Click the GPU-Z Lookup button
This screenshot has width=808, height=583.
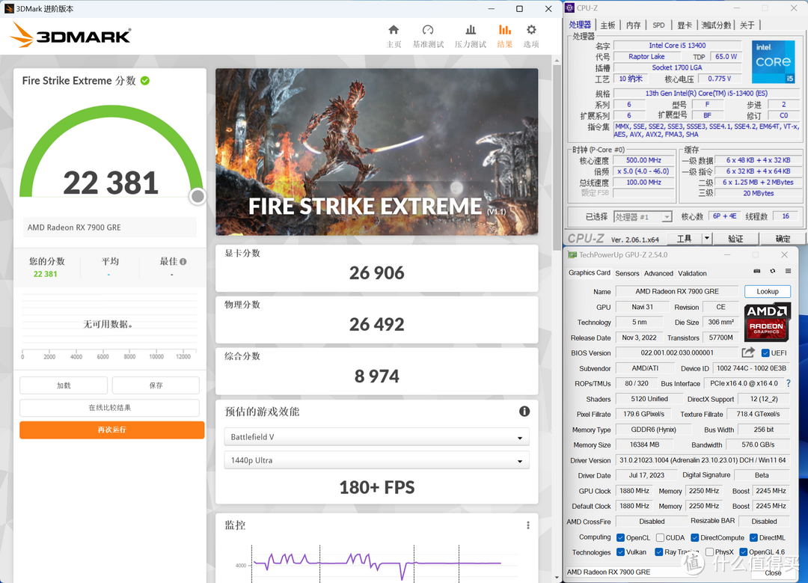pyautogui.click(x=768, y=291)
